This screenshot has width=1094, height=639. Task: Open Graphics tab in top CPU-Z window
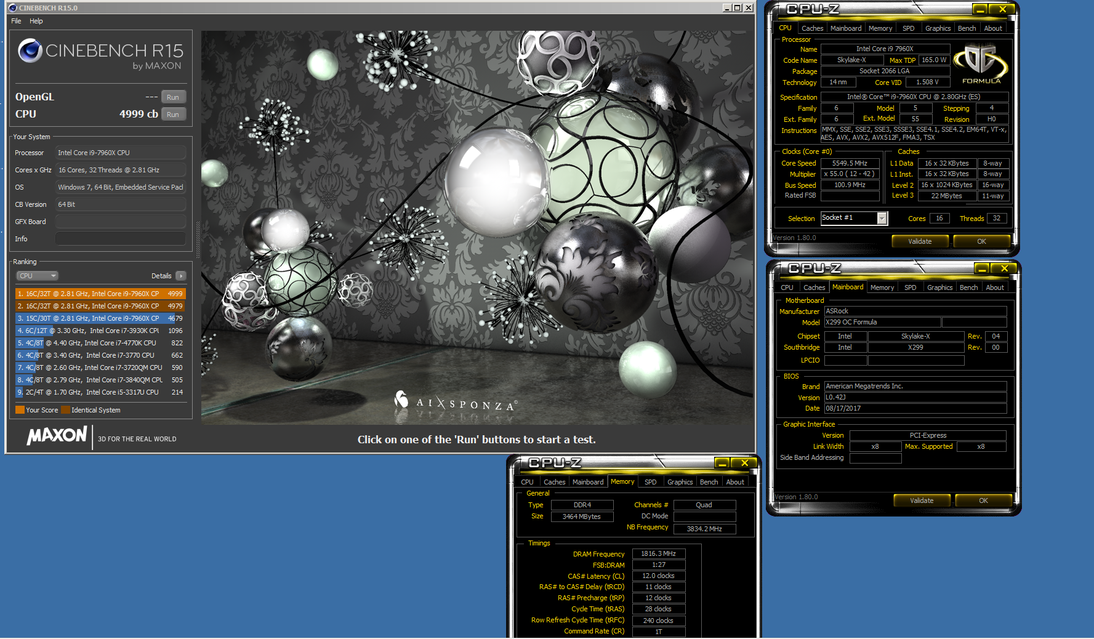coord(938,28)
